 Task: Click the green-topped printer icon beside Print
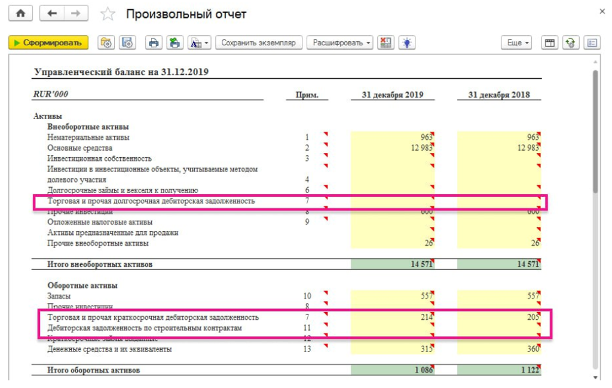[175, 43]
